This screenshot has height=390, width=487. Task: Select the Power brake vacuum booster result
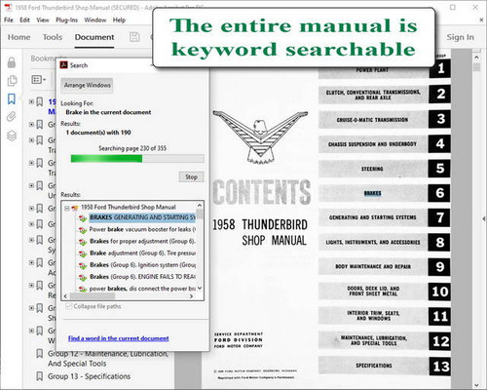142,229
